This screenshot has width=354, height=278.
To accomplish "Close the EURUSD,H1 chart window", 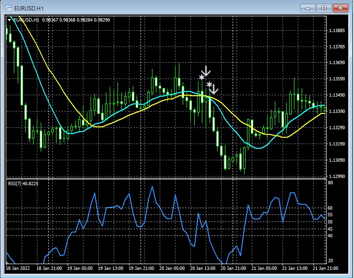I will (340, 8).
